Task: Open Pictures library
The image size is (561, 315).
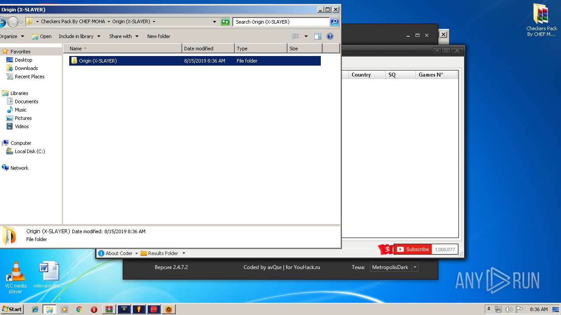Action: pos(23,118)
